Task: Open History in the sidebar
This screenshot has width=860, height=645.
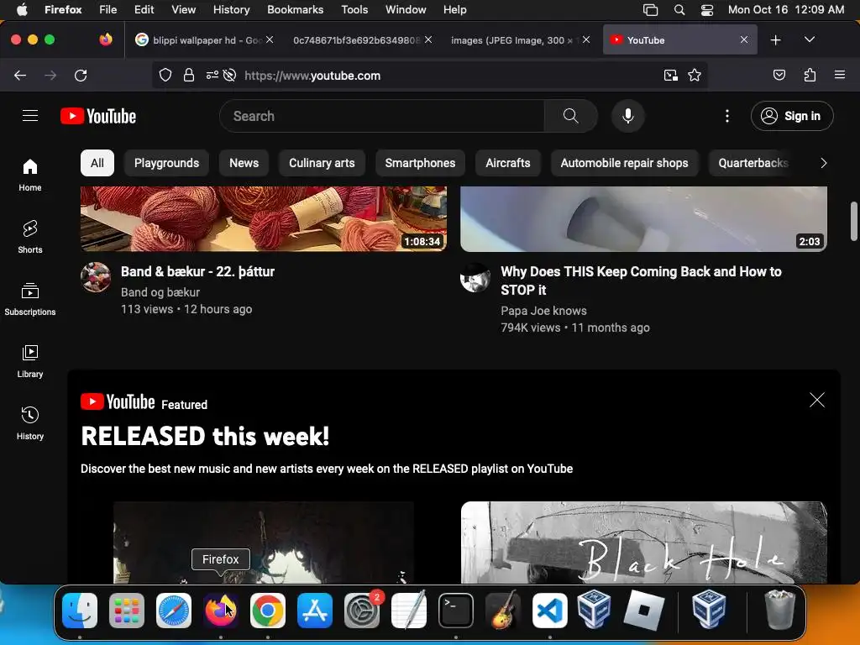Action: (30, 423)
